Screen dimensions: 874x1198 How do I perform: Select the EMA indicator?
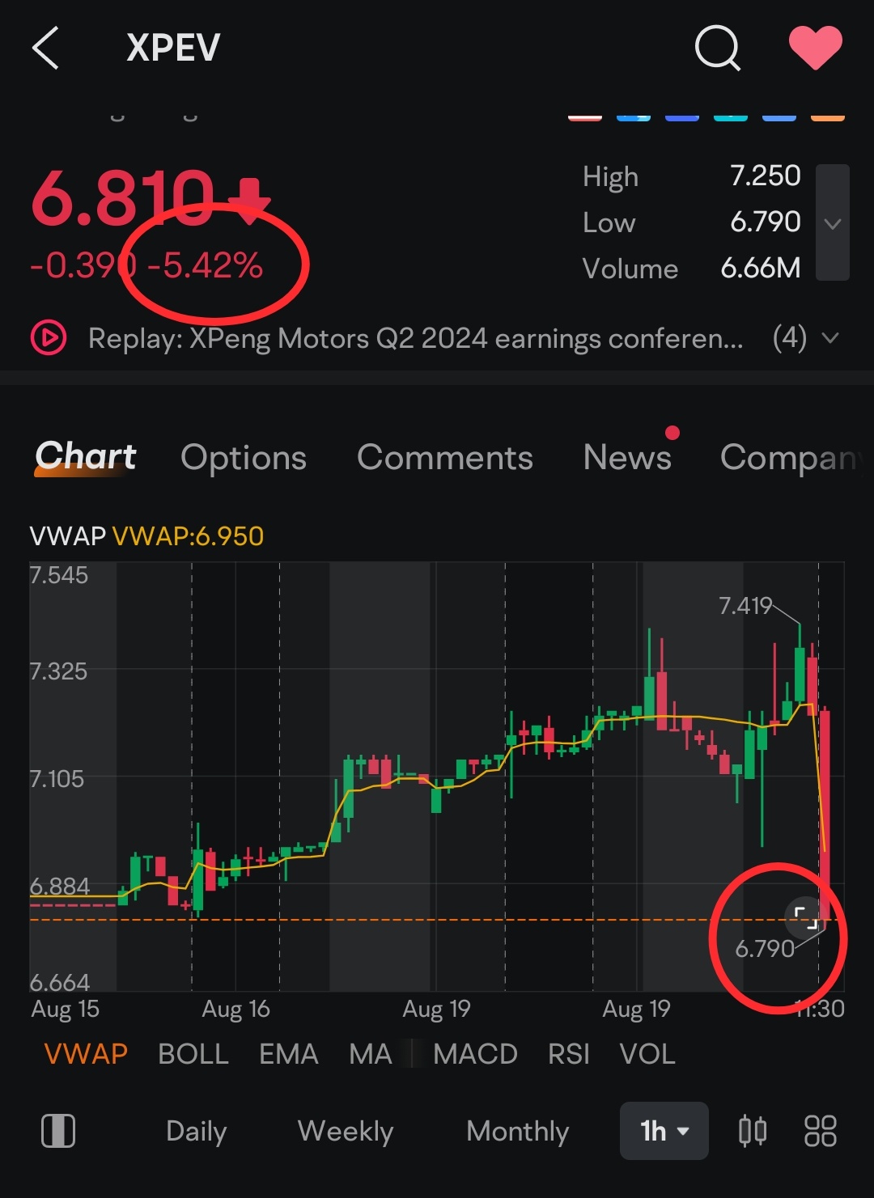point(289,1054)
